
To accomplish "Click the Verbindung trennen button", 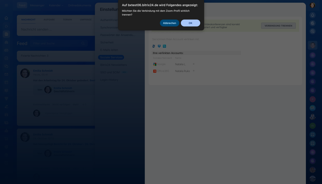I will point(278,26).
